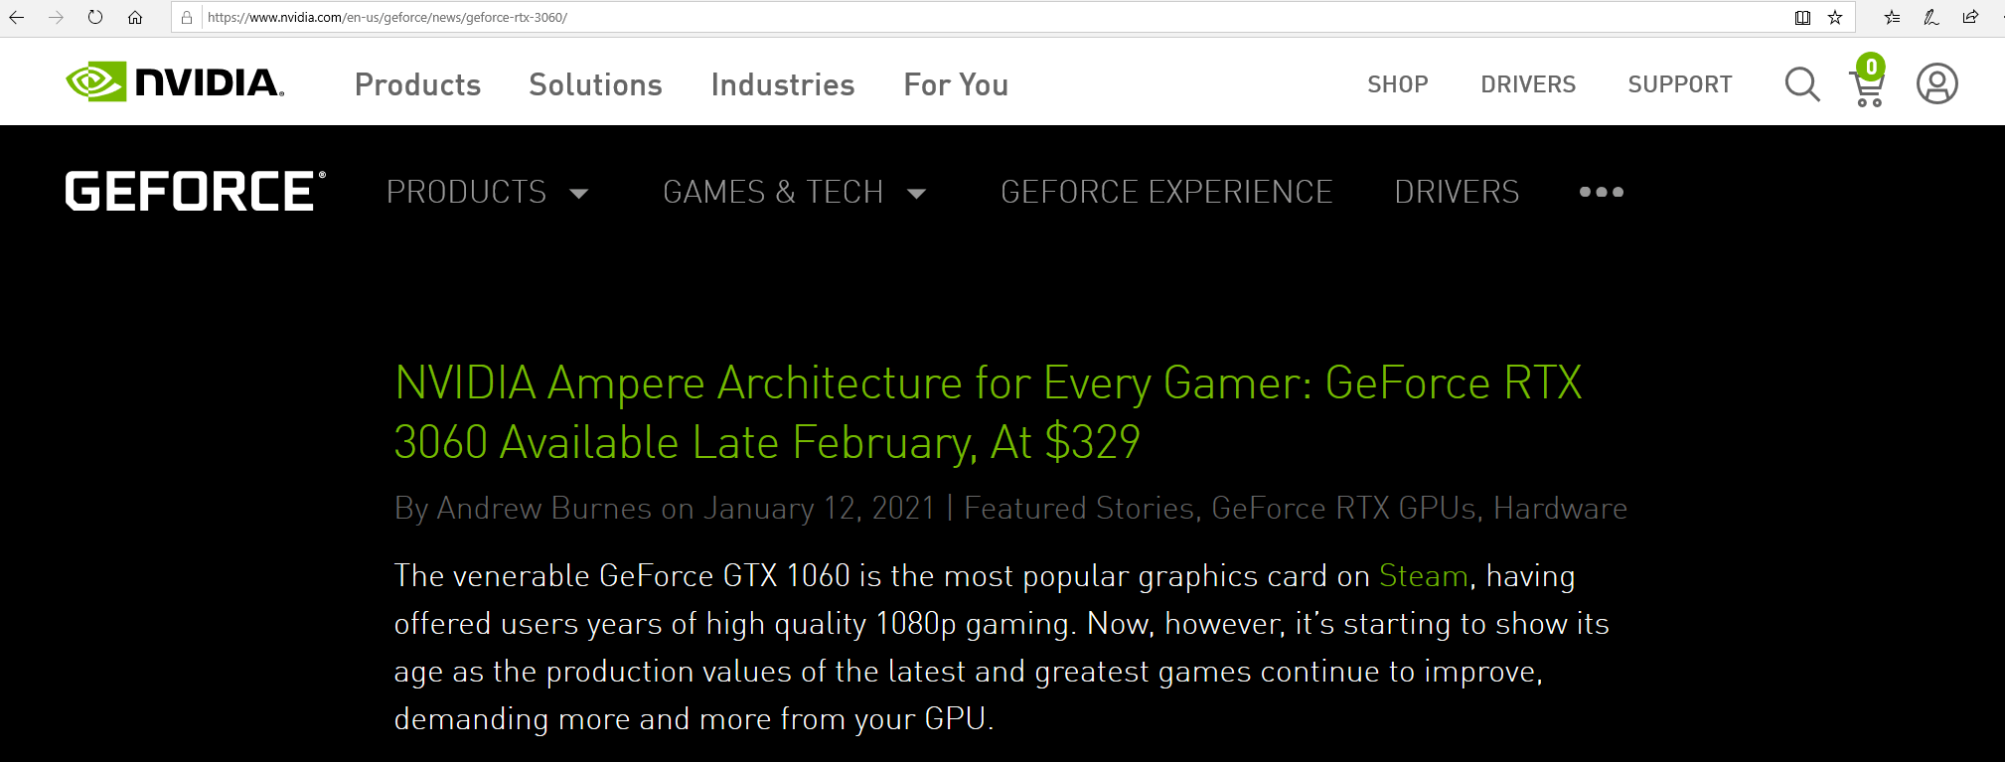Screen dimensions: 2005x762
Task: Click the search magnifier icon
Action: pyautogui.click(x=1801, y=85)
